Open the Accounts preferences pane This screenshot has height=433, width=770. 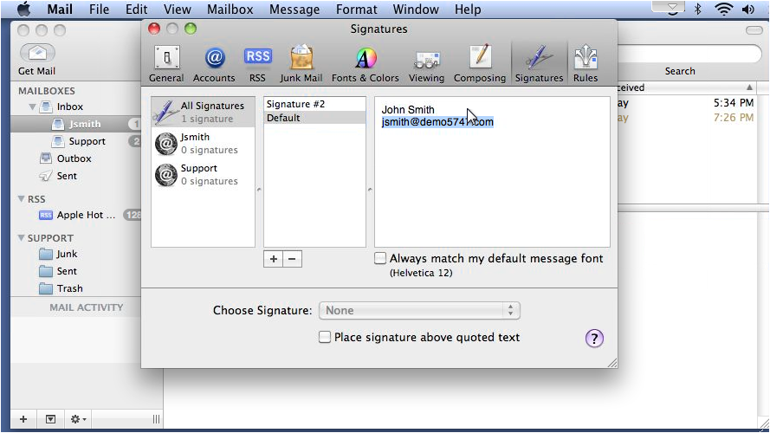[214, 64]
